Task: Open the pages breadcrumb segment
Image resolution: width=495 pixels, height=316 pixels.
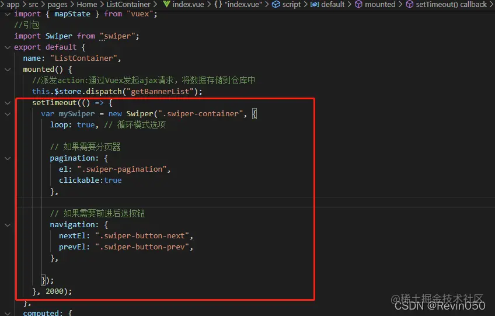Action: pyautogui.click(x=57, y=5)
